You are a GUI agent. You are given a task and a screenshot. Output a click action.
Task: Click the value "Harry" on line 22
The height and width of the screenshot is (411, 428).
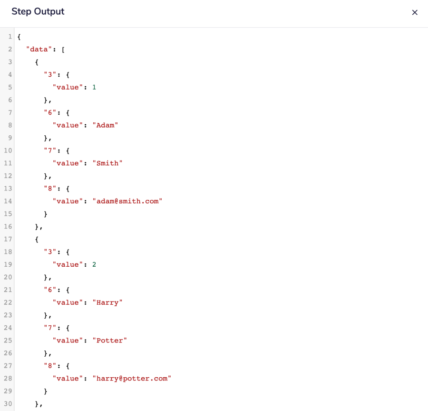[x=107, y=302]
